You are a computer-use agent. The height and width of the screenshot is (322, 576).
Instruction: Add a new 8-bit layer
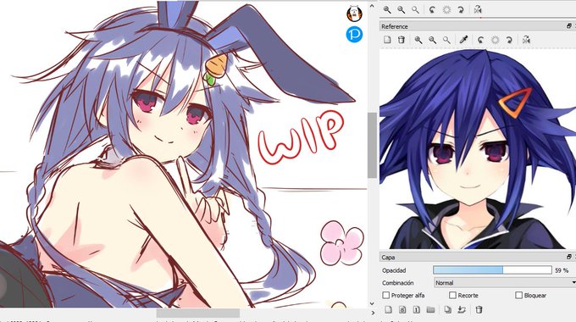click(402, 310)
